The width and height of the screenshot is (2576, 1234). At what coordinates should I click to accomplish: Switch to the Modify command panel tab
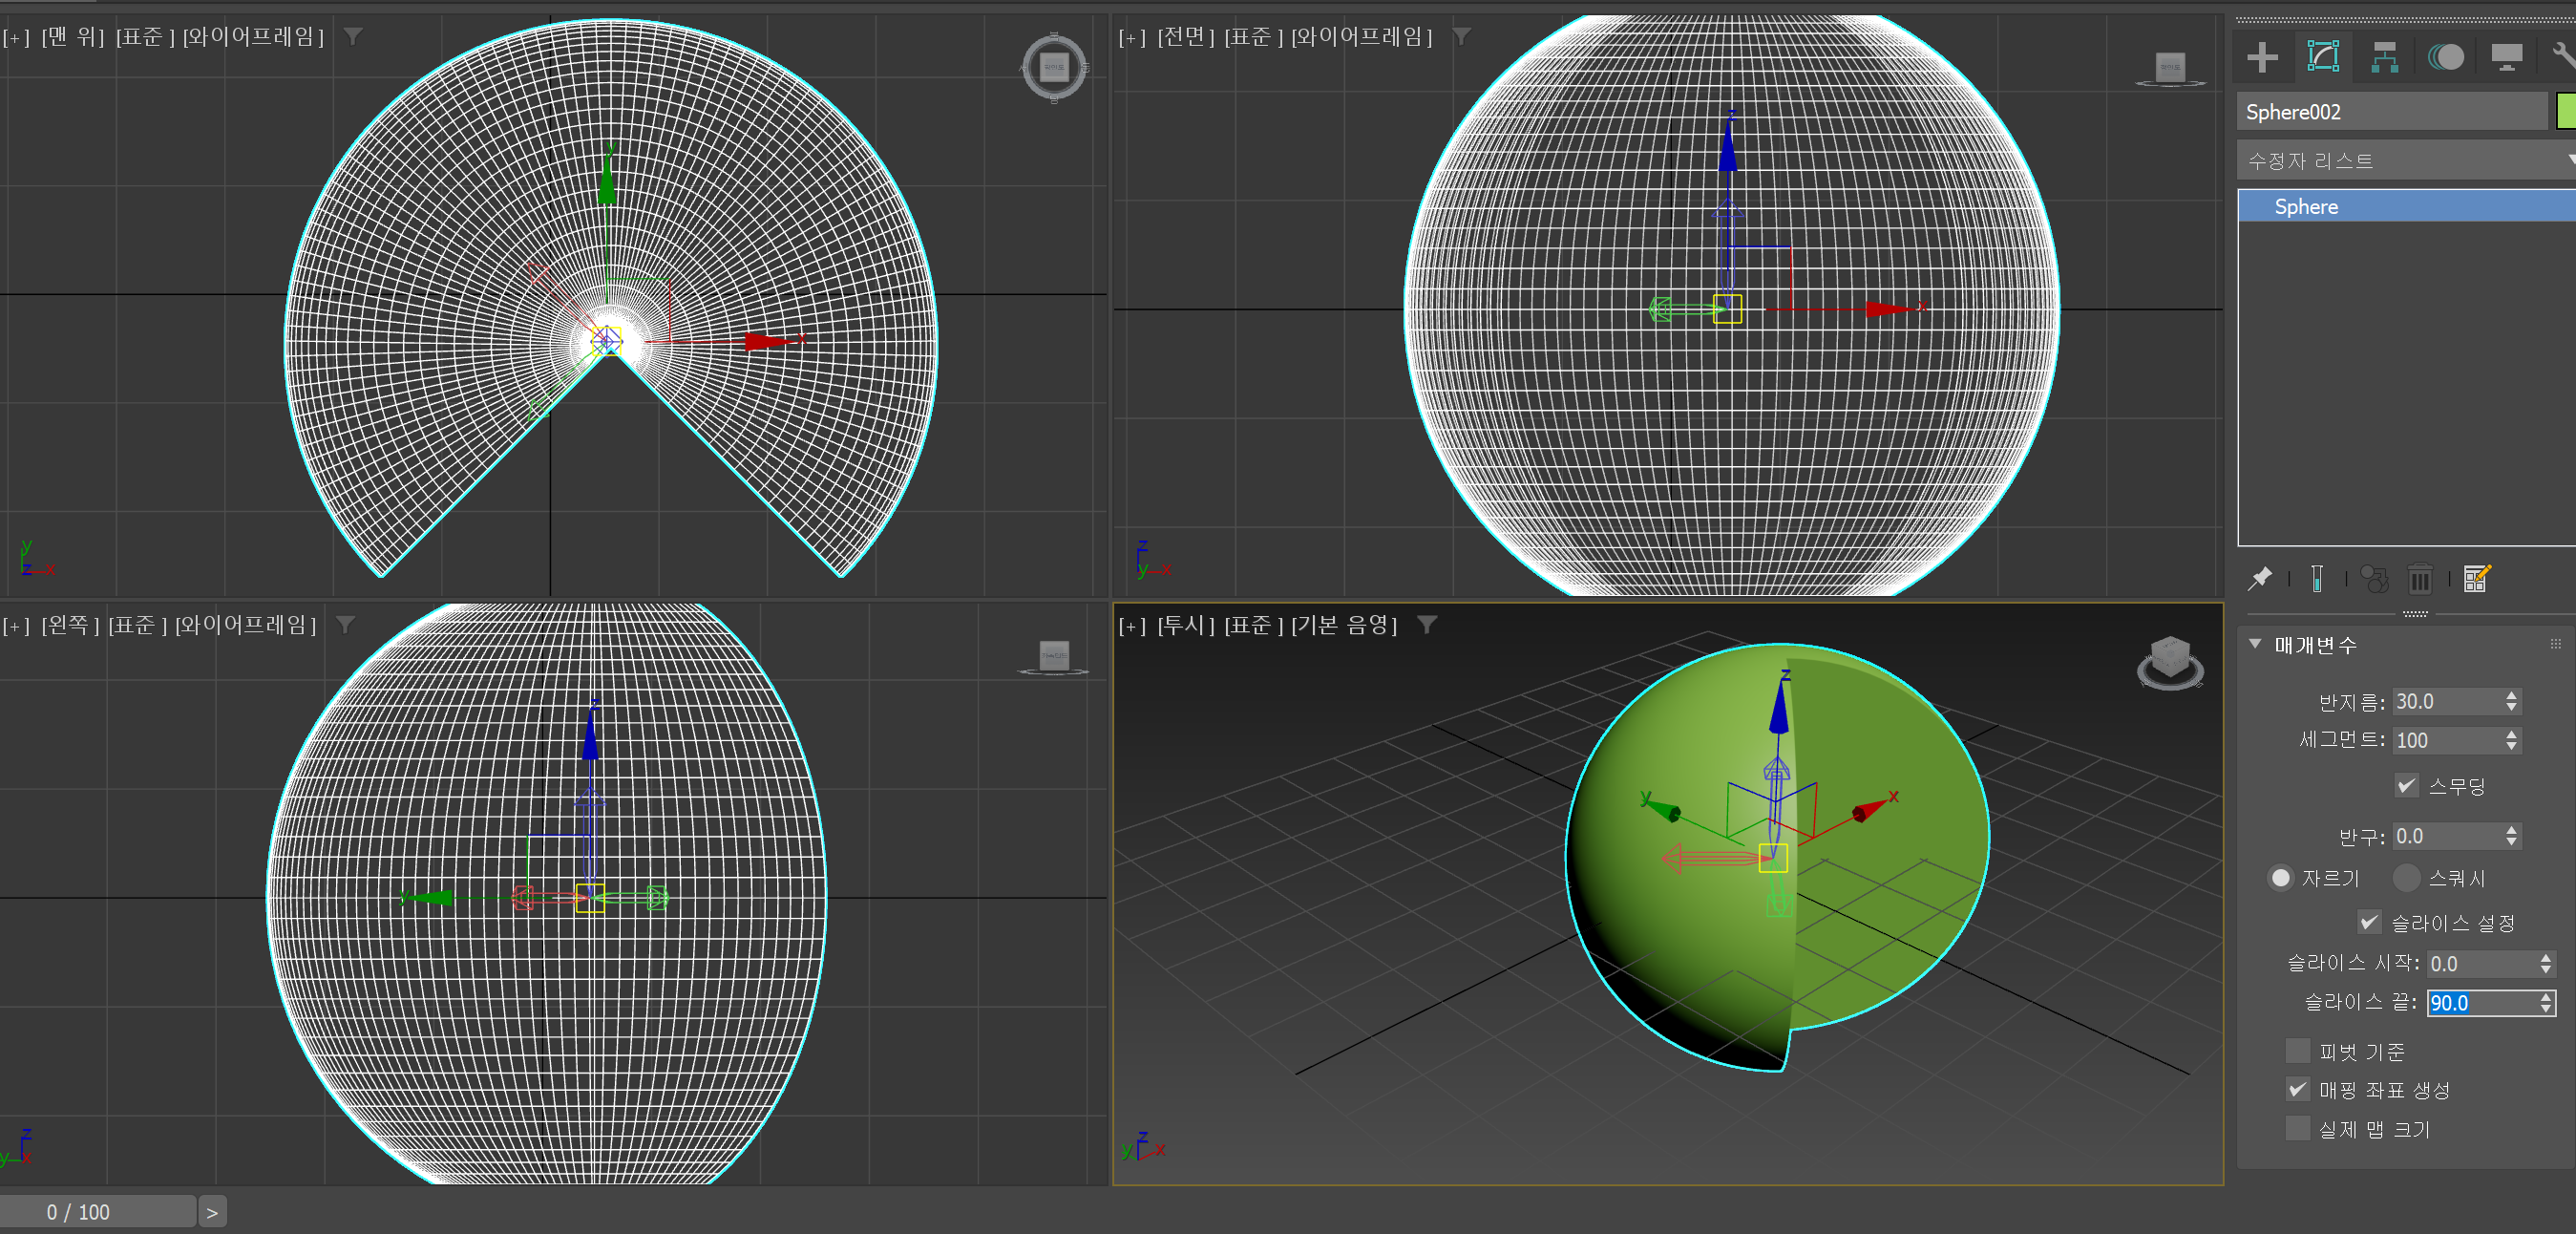point(2322,56)
